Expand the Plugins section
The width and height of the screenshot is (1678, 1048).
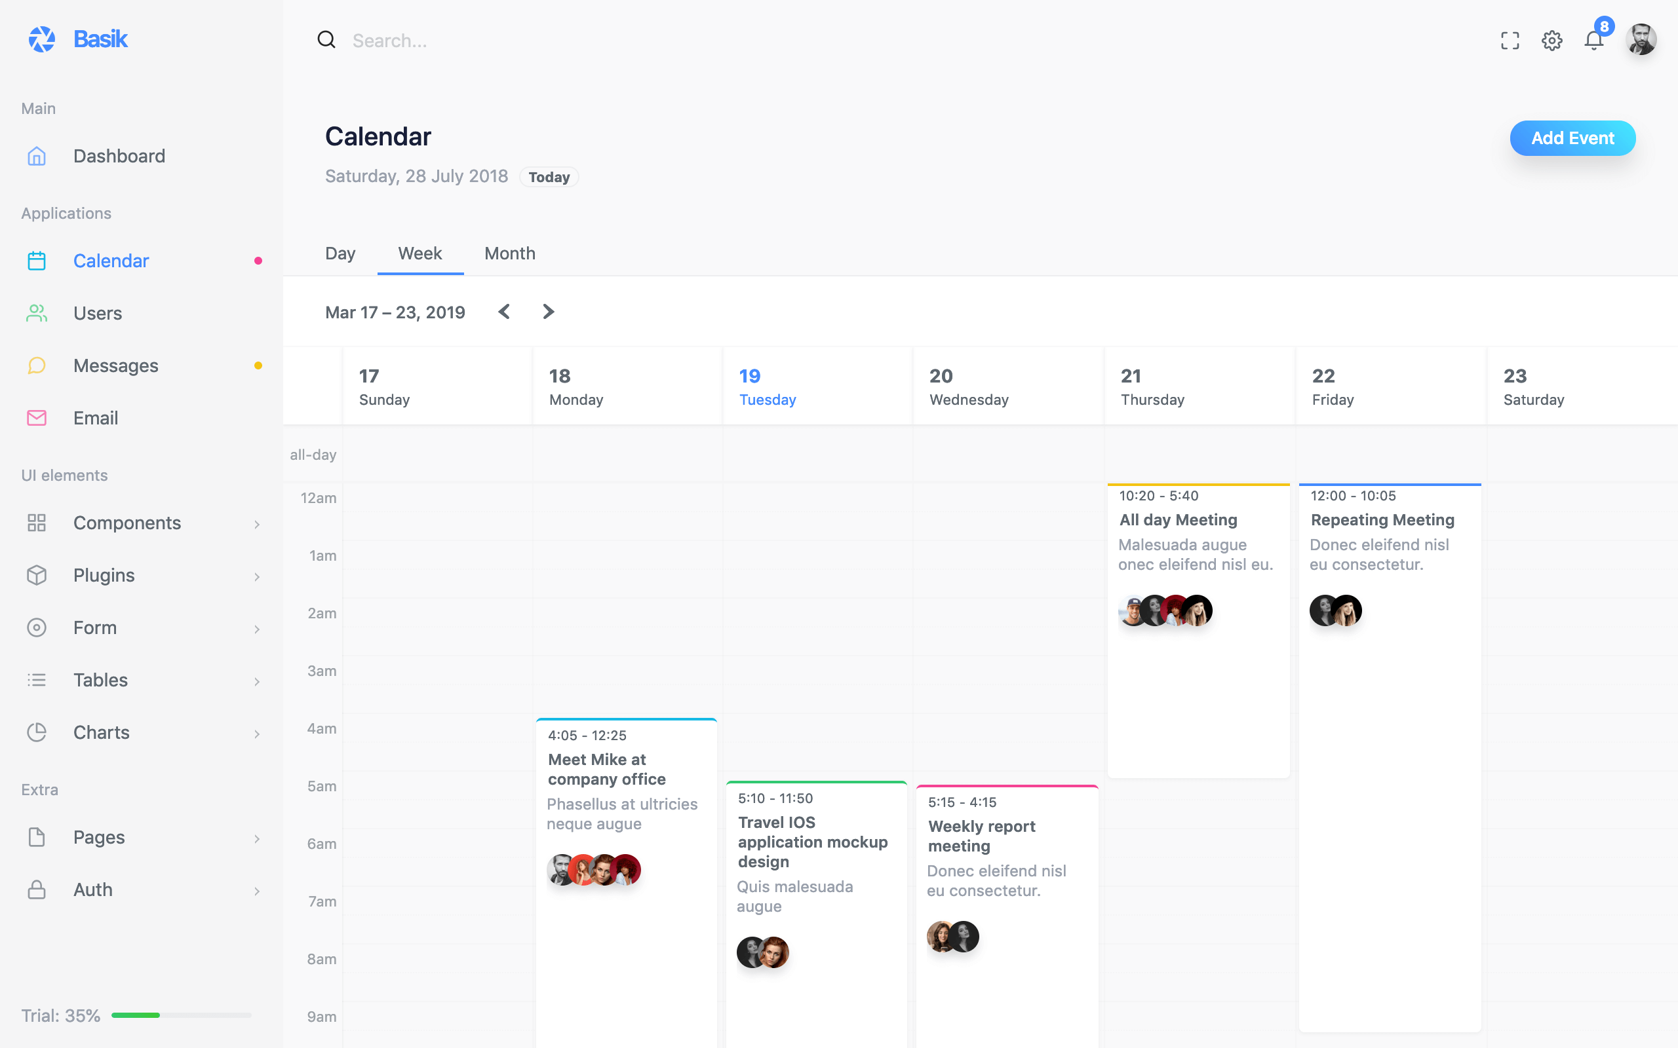tap(104, 575)
